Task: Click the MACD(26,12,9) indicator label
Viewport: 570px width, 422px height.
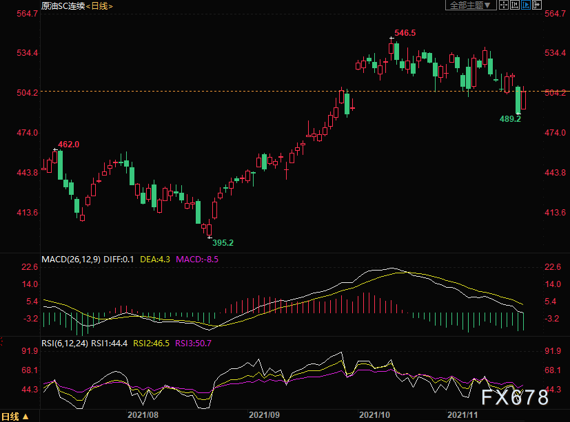Action: (x=71, y=260)
